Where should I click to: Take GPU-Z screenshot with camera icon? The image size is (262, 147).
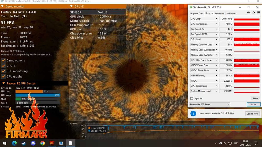point(249,13)
